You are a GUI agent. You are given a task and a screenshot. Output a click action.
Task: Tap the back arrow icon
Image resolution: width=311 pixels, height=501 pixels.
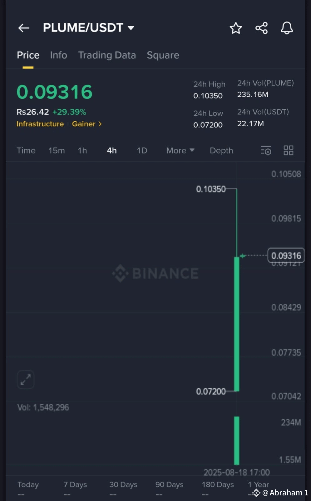(x=24, y=28)
